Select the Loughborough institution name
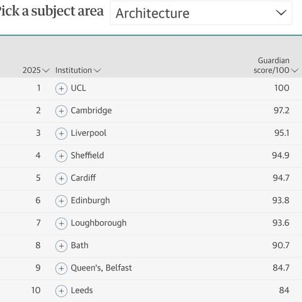 click(x=99, y=223)
